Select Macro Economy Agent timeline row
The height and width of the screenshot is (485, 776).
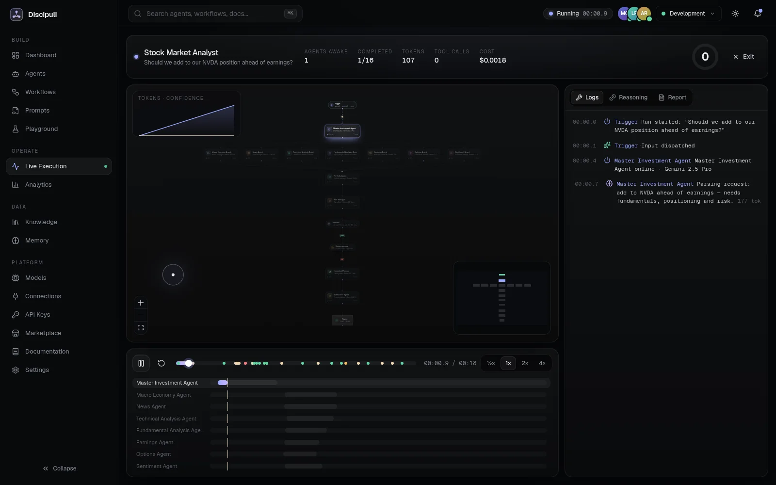[341, 395]
